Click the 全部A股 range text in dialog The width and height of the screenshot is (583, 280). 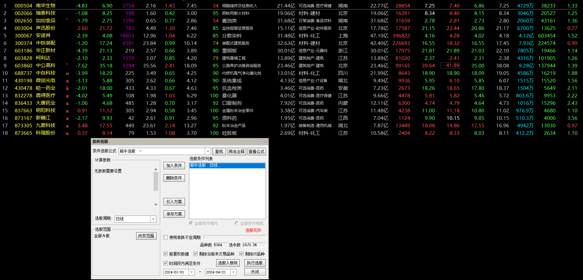tap(102, 236)
